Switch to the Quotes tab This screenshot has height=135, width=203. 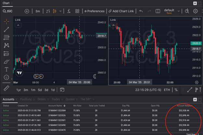tap(70, 99)
